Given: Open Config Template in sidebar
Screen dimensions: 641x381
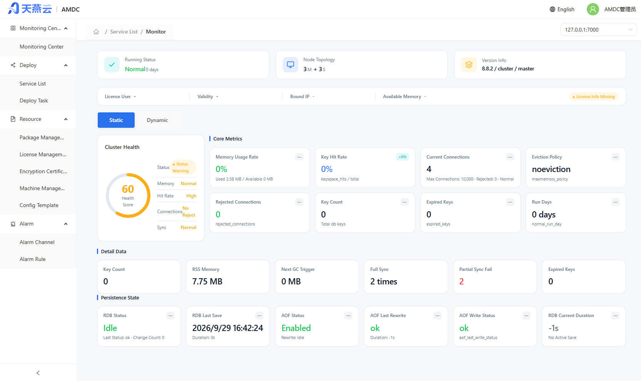Looking at the screenshot, I should click(x=38, y=205).
